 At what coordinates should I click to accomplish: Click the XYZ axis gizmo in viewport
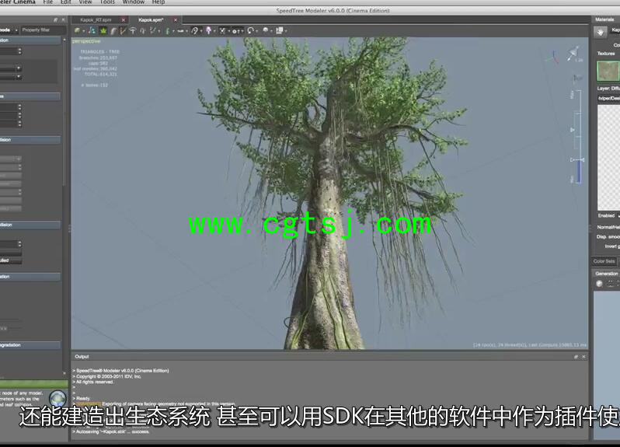click(553, 57)
